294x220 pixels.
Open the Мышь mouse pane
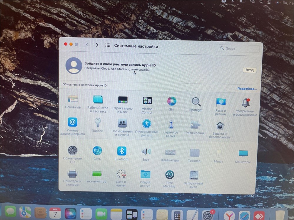pos(219,156)
